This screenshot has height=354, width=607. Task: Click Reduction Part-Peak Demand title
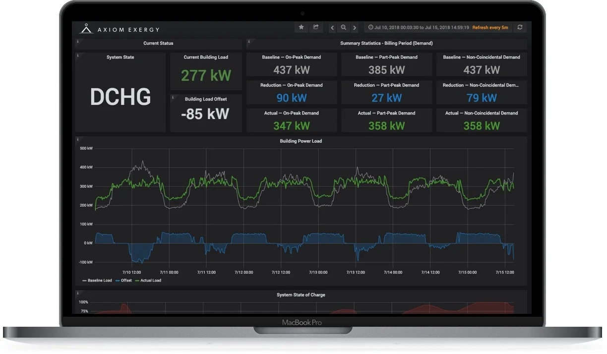click(387, 85)
